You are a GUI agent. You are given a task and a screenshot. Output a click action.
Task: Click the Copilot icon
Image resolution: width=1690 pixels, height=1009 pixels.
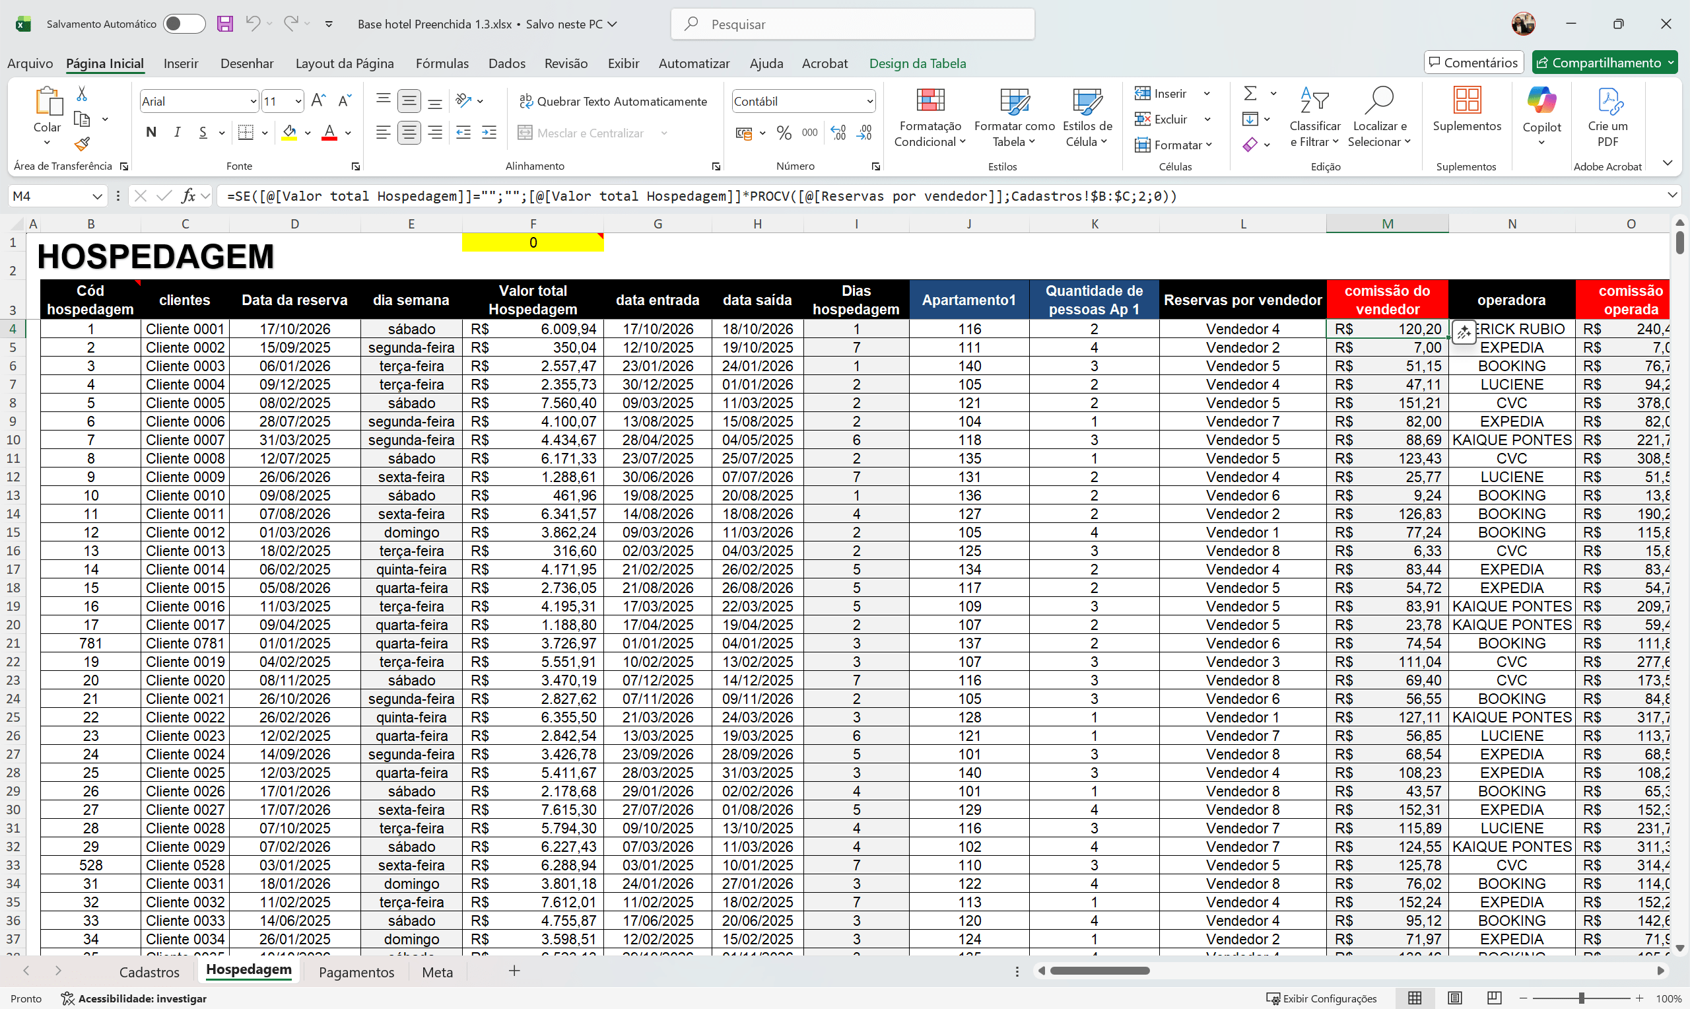click(x=1541, y=109)
